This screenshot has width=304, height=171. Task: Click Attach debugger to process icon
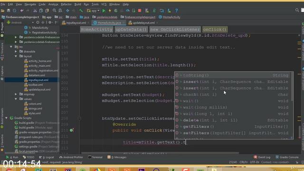[134, 10]
